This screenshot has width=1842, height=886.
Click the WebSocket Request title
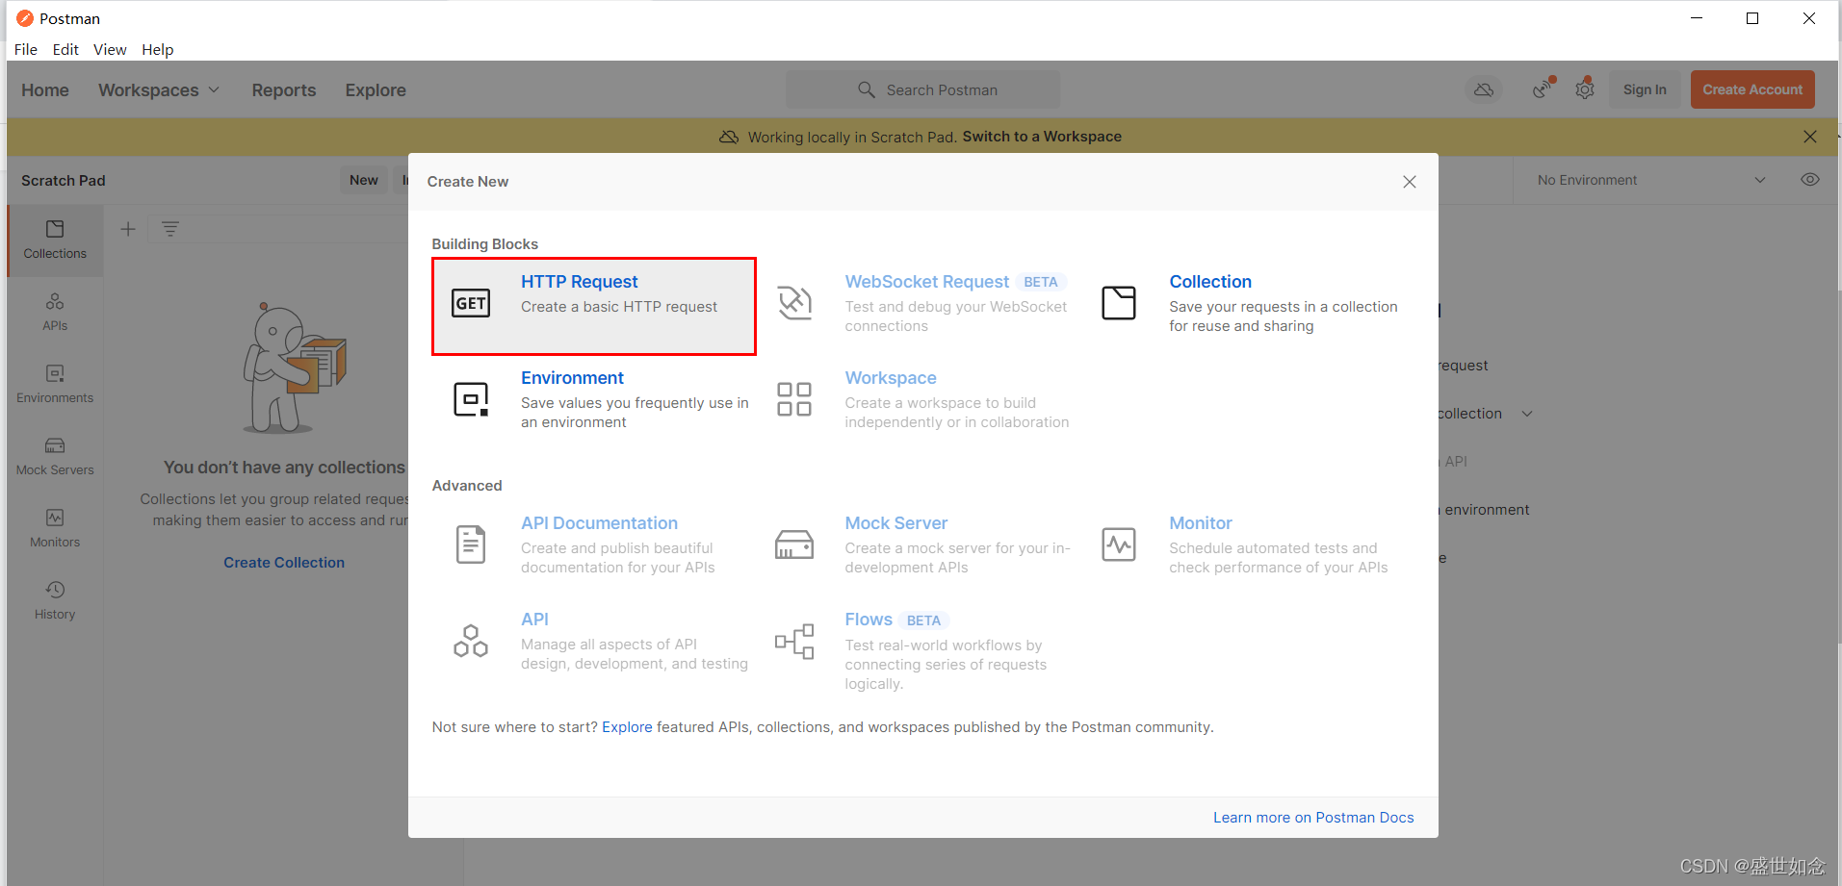point(927,282)
